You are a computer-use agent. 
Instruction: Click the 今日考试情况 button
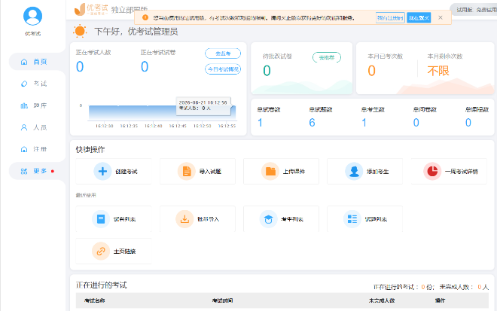pos(223,69)
